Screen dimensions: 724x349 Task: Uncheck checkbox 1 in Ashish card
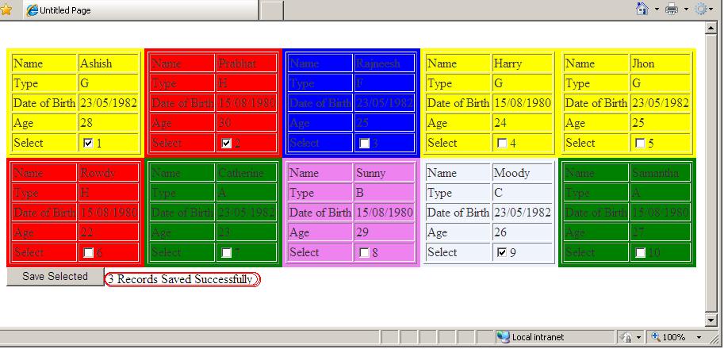click(x=88, y=143)
